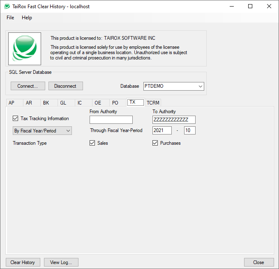This screenshot has height=269, width=279.
Task: Toggle the Sales checkbox
Action: [92, 143]
